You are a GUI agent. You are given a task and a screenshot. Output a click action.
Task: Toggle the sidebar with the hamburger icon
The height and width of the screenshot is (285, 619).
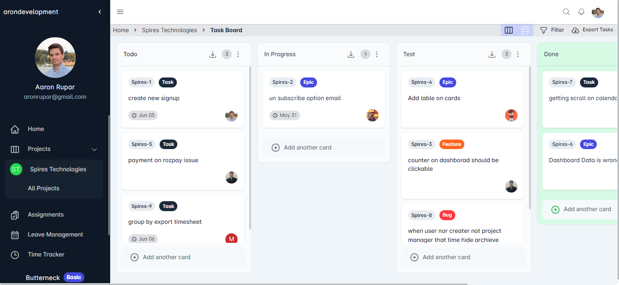(120, 12)
